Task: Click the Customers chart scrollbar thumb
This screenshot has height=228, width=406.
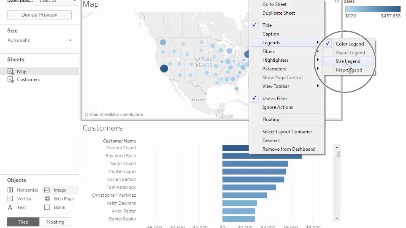Action: pos(337,154)
